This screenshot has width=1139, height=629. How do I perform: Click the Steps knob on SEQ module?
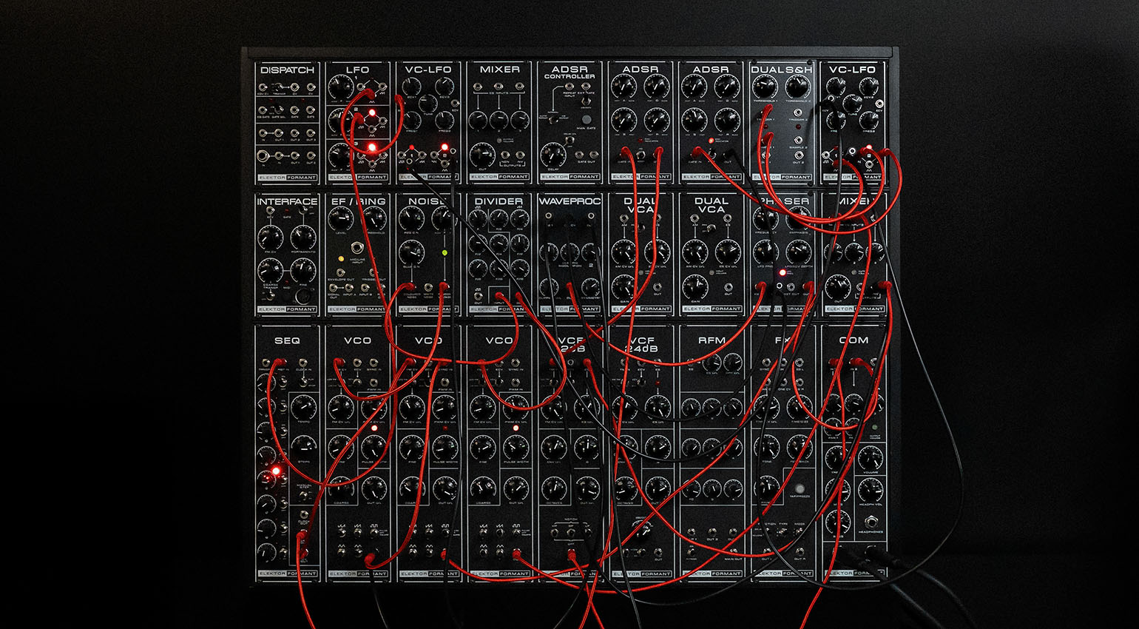[x=303, y=447]
